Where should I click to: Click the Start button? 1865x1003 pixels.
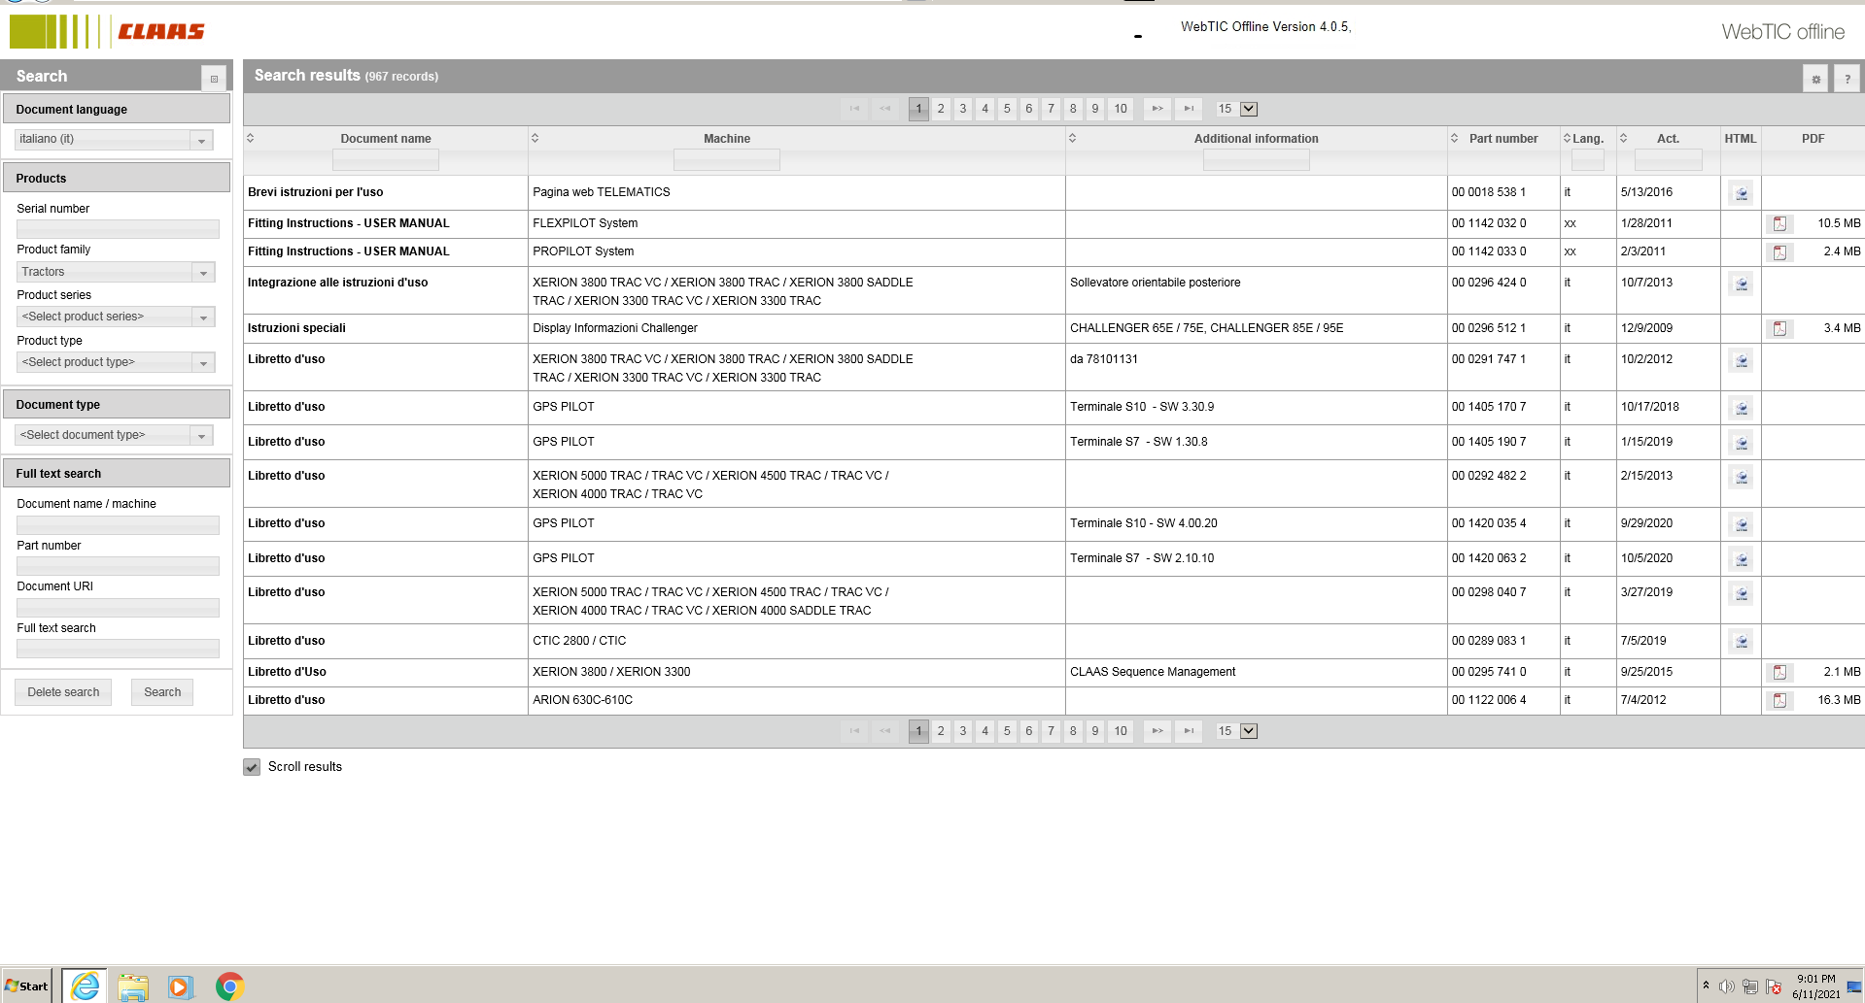click(27, 986)
